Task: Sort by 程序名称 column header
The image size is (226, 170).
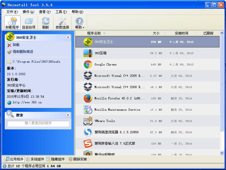Action: (x=94, y=33)
